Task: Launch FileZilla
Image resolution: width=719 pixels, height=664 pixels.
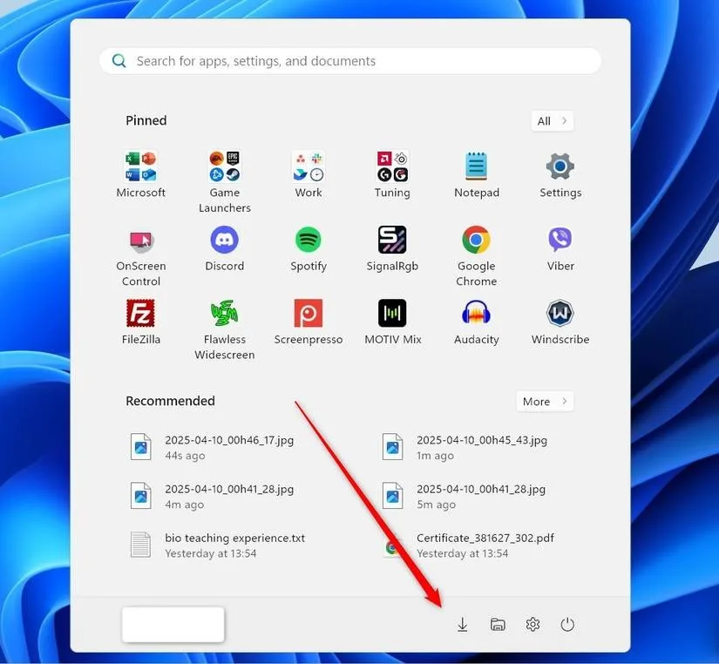Action: 141,322
